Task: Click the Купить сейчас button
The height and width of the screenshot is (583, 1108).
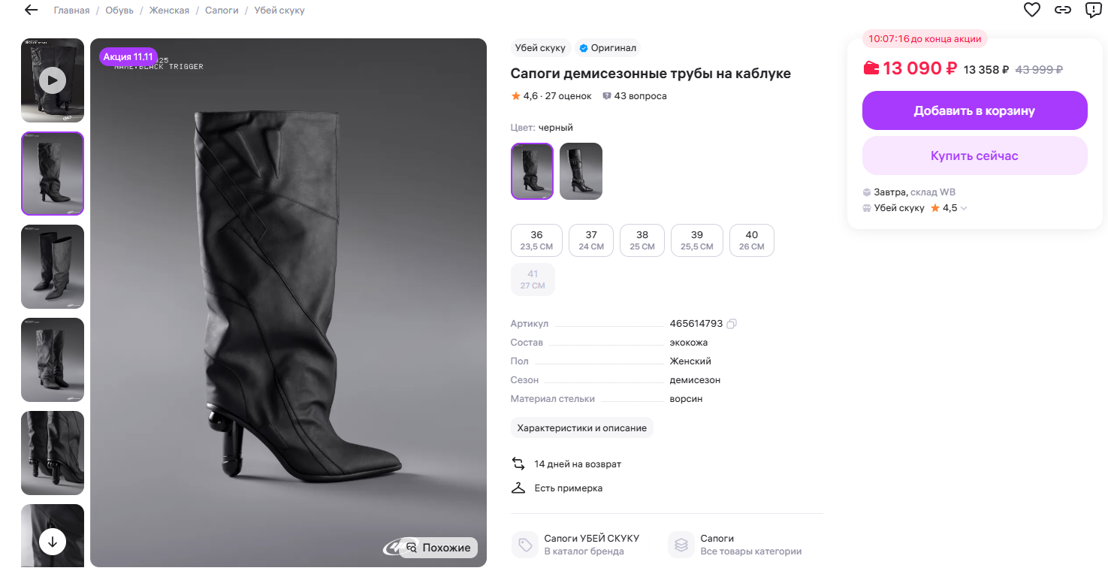Action: [974, 156]
